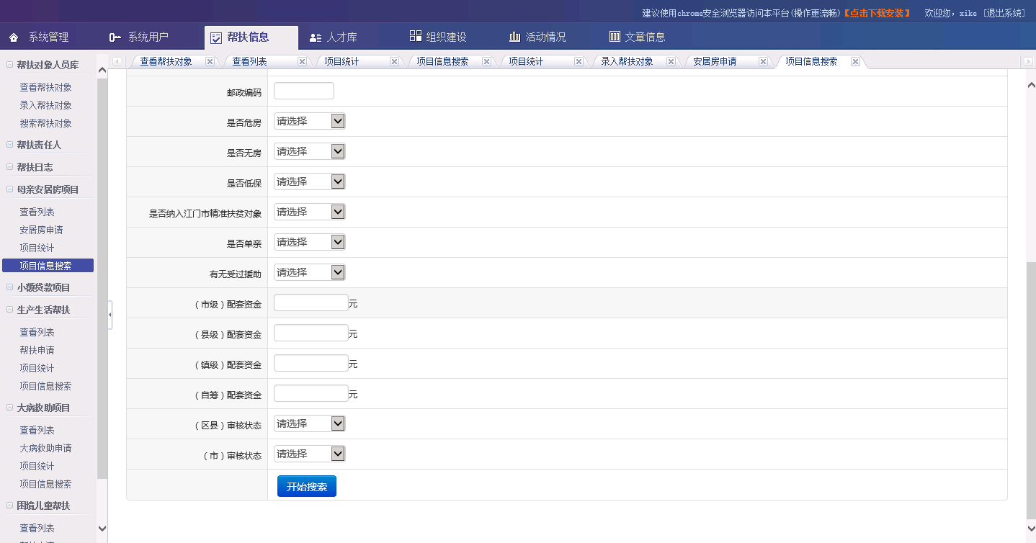Click the 邮政编码 input field

303,91
